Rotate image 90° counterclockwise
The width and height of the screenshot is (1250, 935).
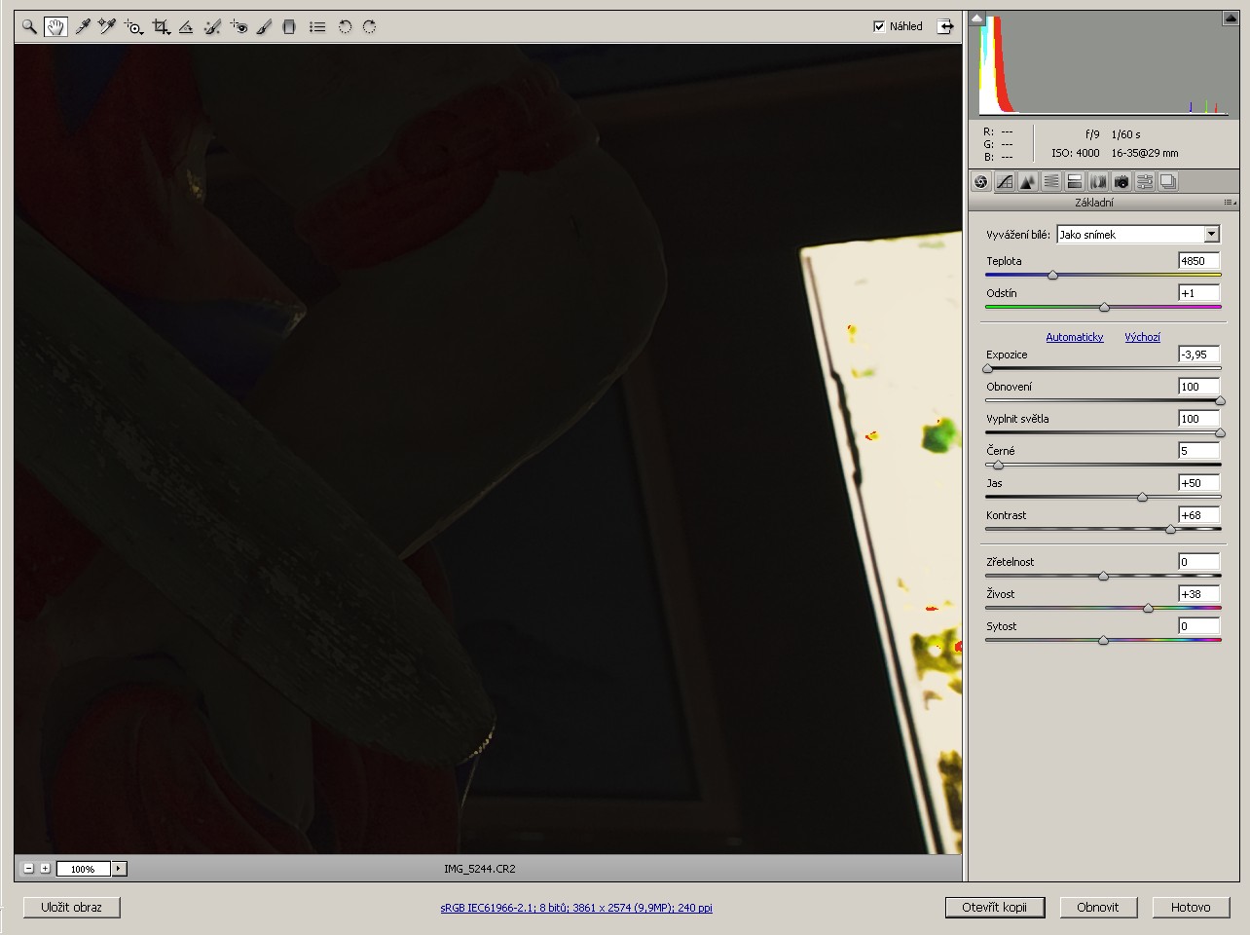tap(345, 27)
